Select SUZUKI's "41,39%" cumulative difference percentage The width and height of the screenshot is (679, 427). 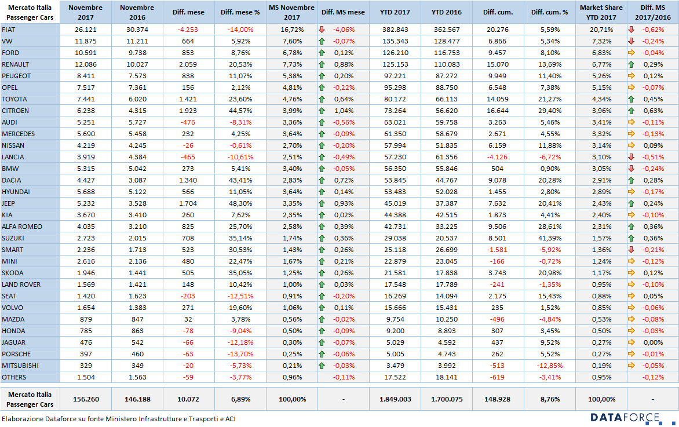point(550,238)
